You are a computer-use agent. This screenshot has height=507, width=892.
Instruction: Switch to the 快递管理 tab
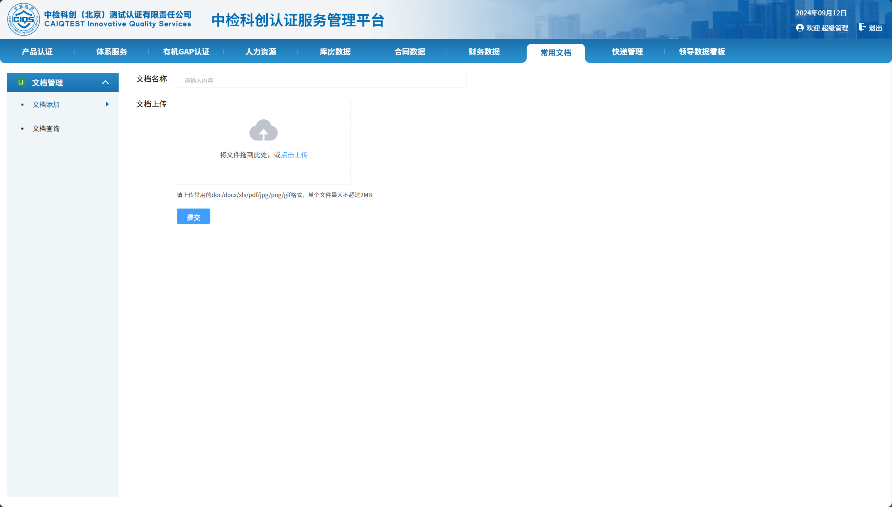[x=627, y=52]
